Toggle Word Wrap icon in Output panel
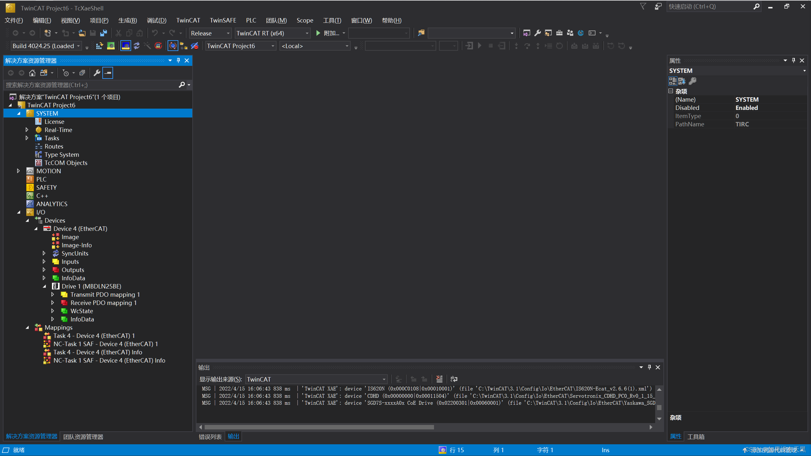Viewport: 811px width, 456px height. 454,379
